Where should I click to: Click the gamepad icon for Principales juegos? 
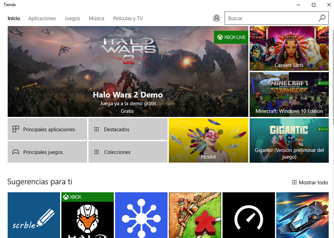click(16, 152)
